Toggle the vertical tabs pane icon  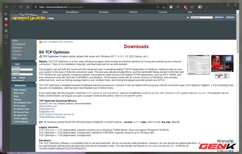[x=6, y=14]
